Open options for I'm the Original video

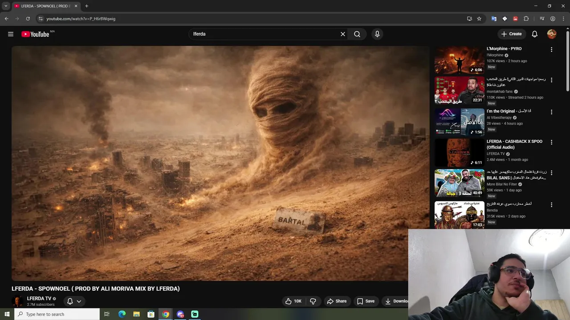(x=551, y=112)
